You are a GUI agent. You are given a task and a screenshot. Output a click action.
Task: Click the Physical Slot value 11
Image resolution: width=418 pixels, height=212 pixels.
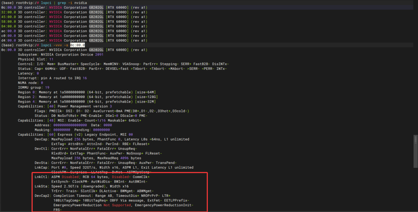point(51,59)
